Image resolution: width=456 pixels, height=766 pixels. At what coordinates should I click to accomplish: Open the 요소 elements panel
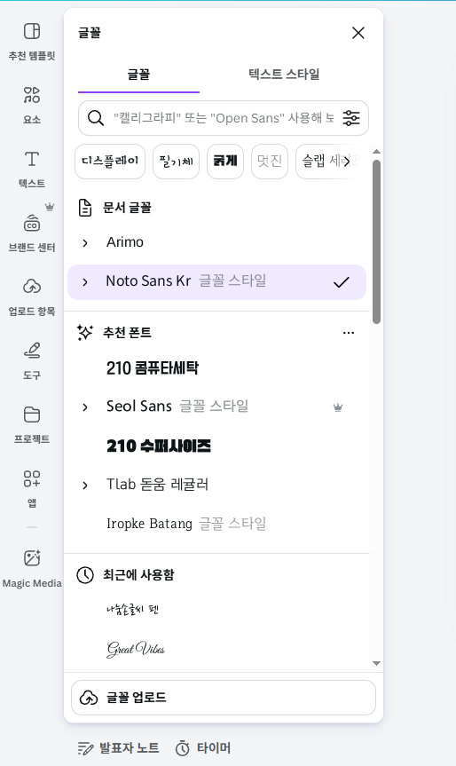click(x=32, y=105)
